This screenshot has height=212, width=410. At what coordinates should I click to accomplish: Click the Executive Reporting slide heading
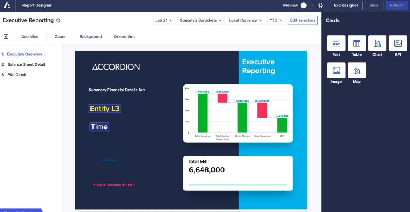click(258, 66)
